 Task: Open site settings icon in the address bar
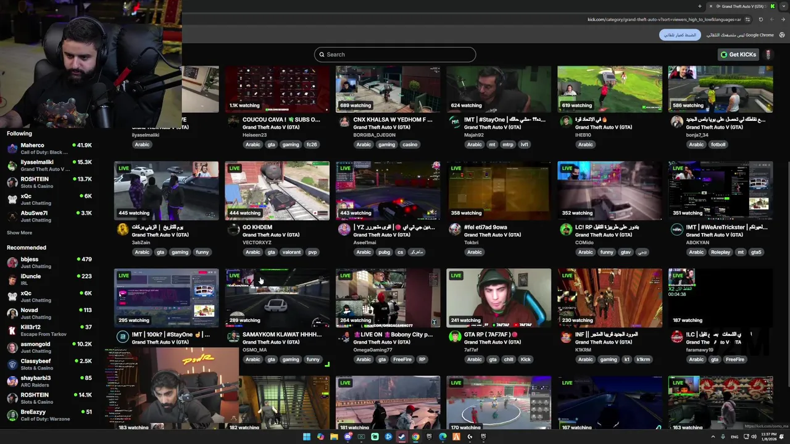[x=747, y=19]
